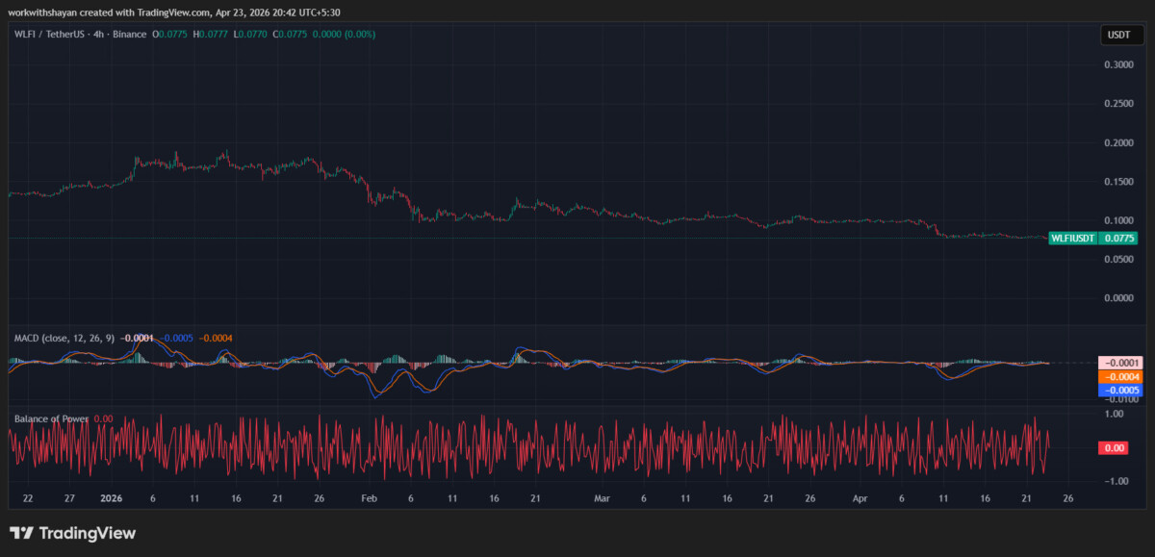
Task: Click the USDT currency button
Action: pos(1119,36)
